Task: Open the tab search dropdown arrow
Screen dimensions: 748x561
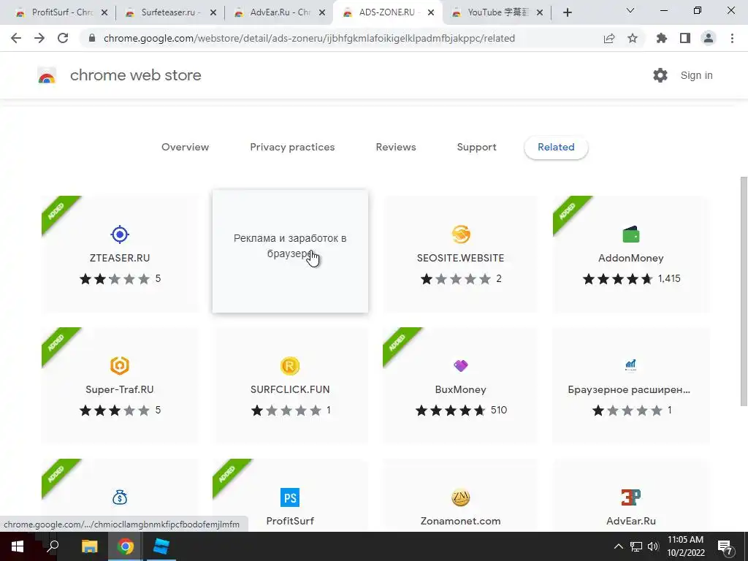Action: 630,10
